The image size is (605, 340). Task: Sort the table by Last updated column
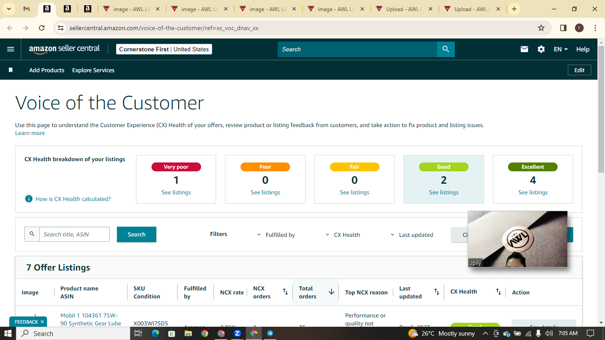click(x=437, y=292)
